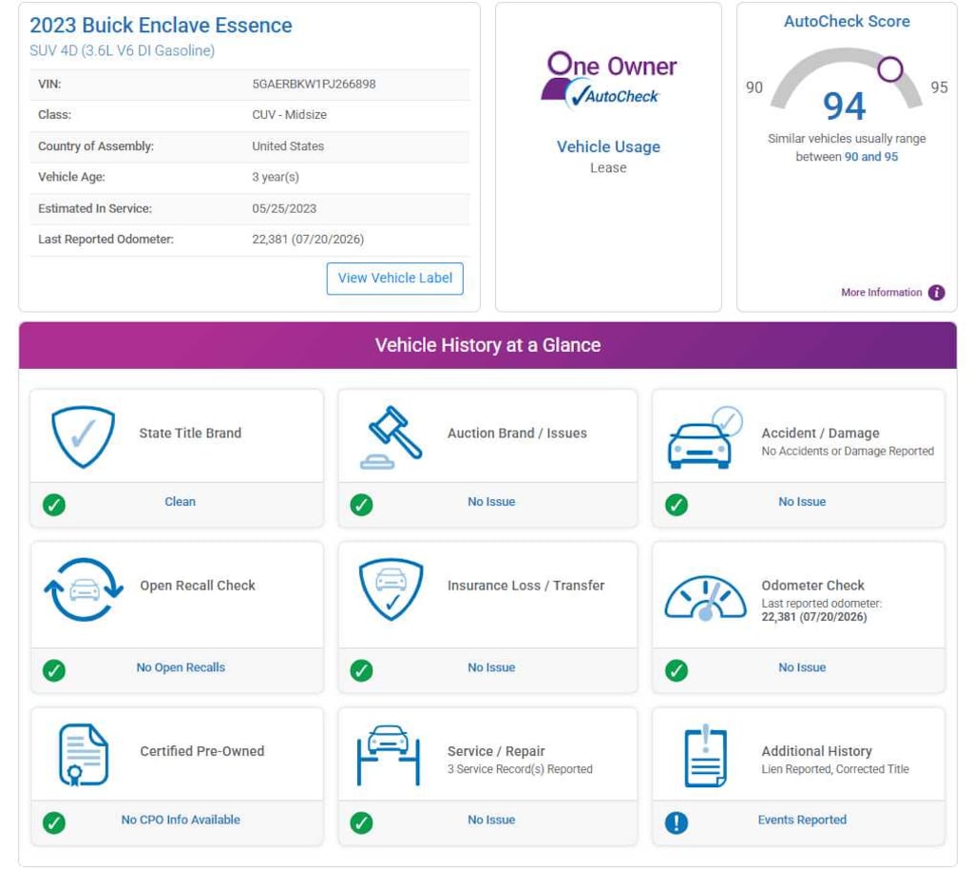The width and height of the screenshot is (973, 869).
Task: Click the Vehicle History at a Glance banner
Action: pyautogui.click(x=487, y=345)
